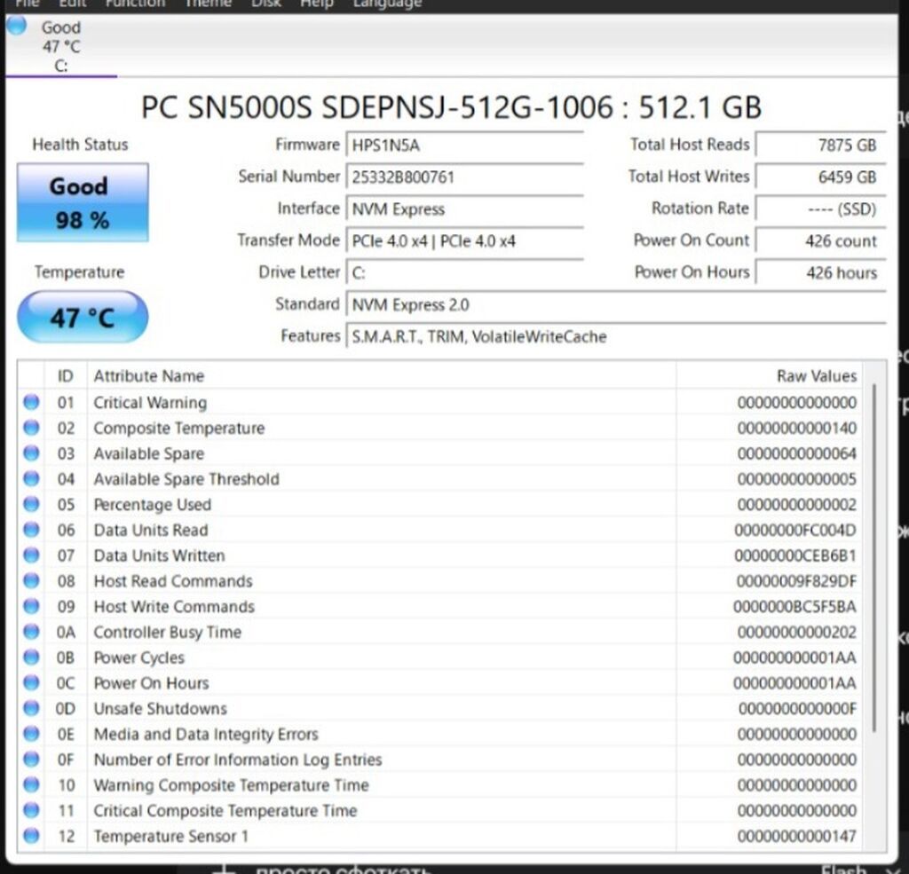
Task: Select the Unsafe Shutdowns attribute name
Action: 160,708
